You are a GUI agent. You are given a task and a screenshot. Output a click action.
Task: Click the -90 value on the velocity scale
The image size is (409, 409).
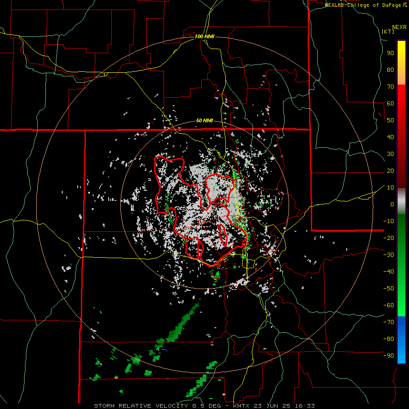(389, 356)
